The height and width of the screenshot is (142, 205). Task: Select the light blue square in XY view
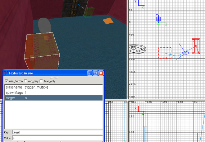[177, 56]
